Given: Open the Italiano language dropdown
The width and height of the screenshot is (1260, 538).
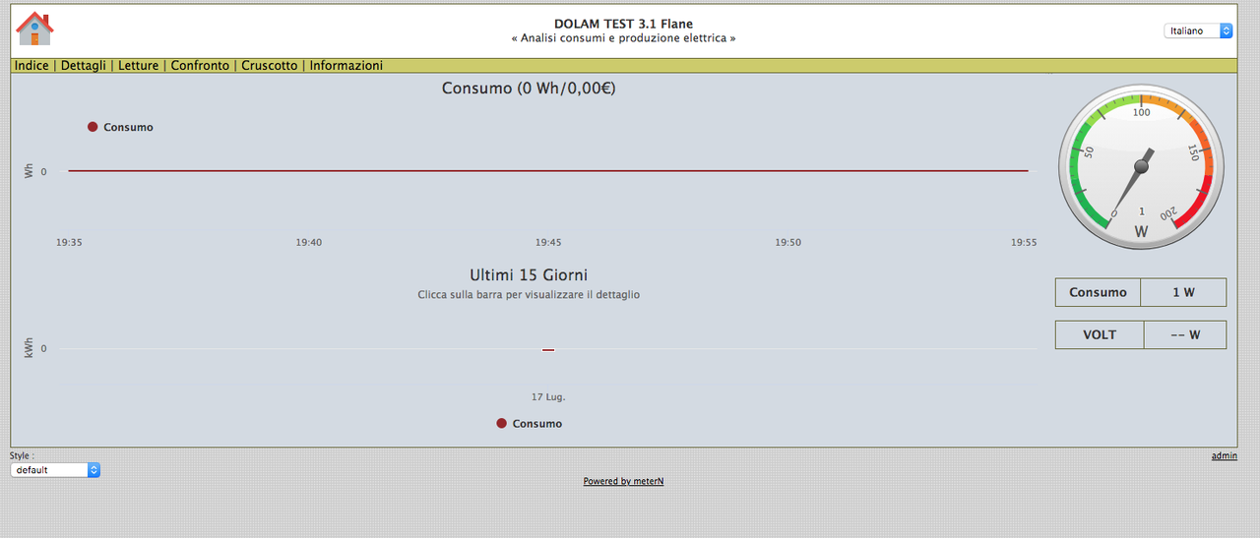Looking at the screenshot, I should coord(1198,30).
